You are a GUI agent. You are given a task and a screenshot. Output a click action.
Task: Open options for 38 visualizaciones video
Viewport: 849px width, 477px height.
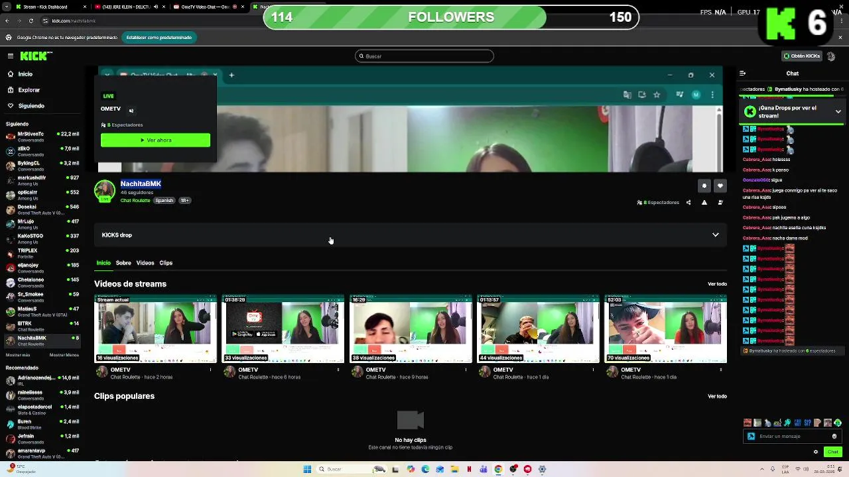[466, 370]
